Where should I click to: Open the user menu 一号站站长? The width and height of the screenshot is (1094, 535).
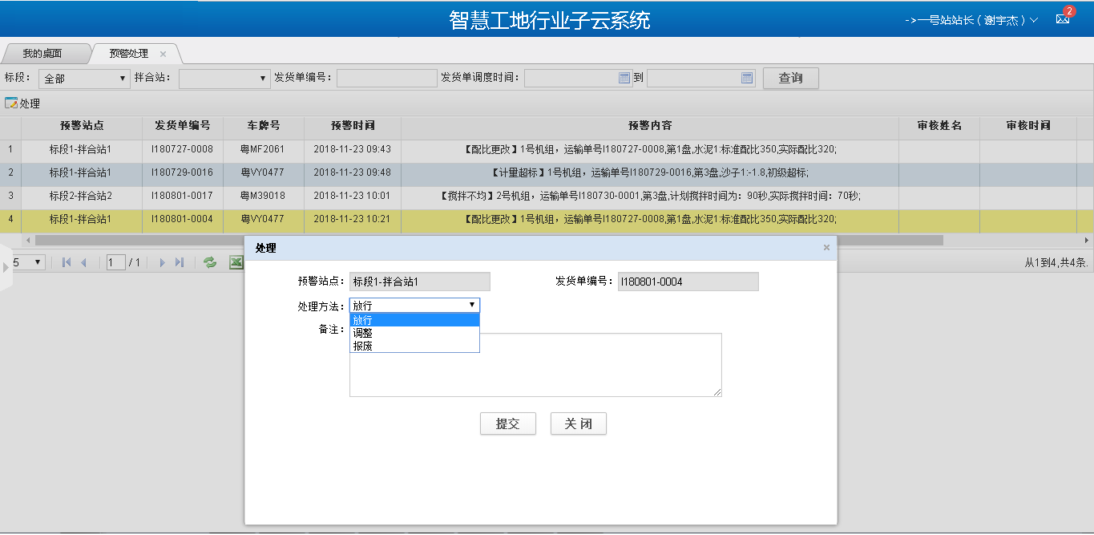click(x=971, y=20)
